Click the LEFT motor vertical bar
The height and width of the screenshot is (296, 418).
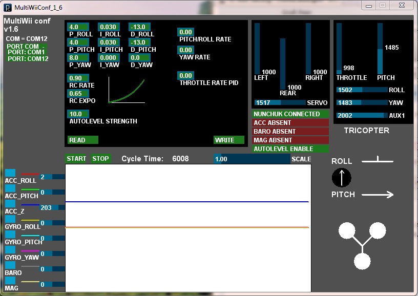click(x=257, y=49)
